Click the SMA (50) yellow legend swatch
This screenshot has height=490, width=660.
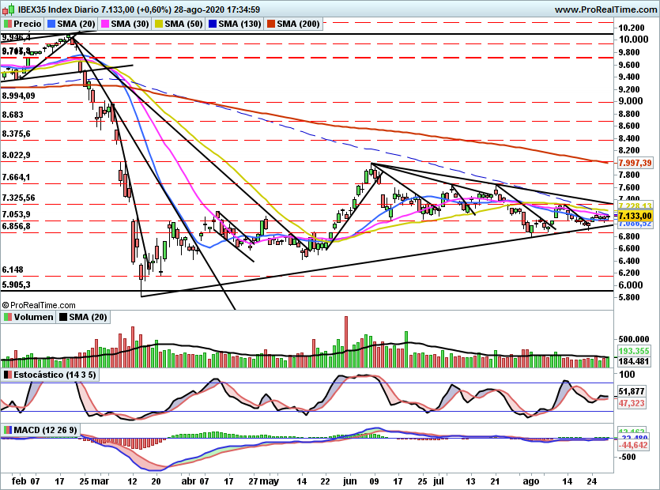coord(159,24)
